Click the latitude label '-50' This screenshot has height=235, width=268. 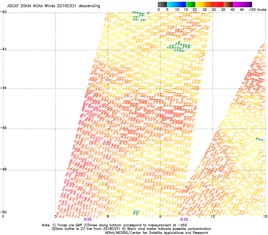point(3,212)
